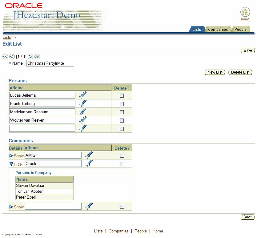The height and width of the screenshot is (238, 257).
Task: Tick Delete checkbox for Wouter van Reeven
Action: (x=122, y=120)
